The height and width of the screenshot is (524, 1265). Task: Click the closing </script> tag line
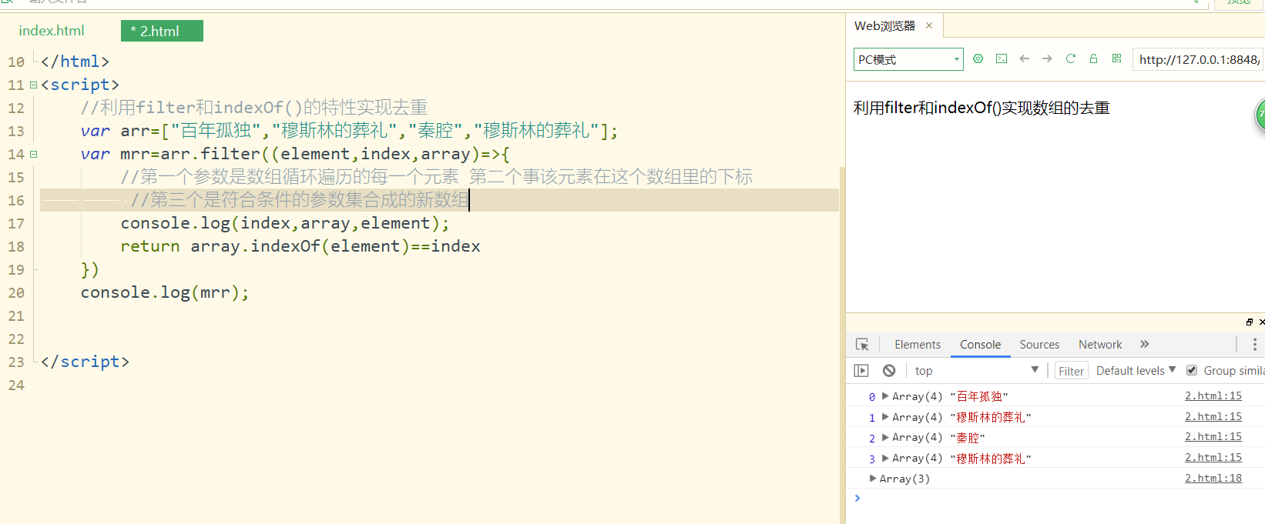85,362
